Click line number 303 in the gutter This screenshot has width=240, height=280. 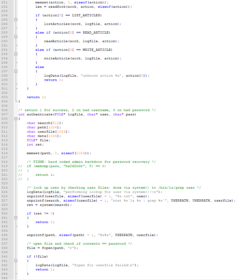[5, 97]
